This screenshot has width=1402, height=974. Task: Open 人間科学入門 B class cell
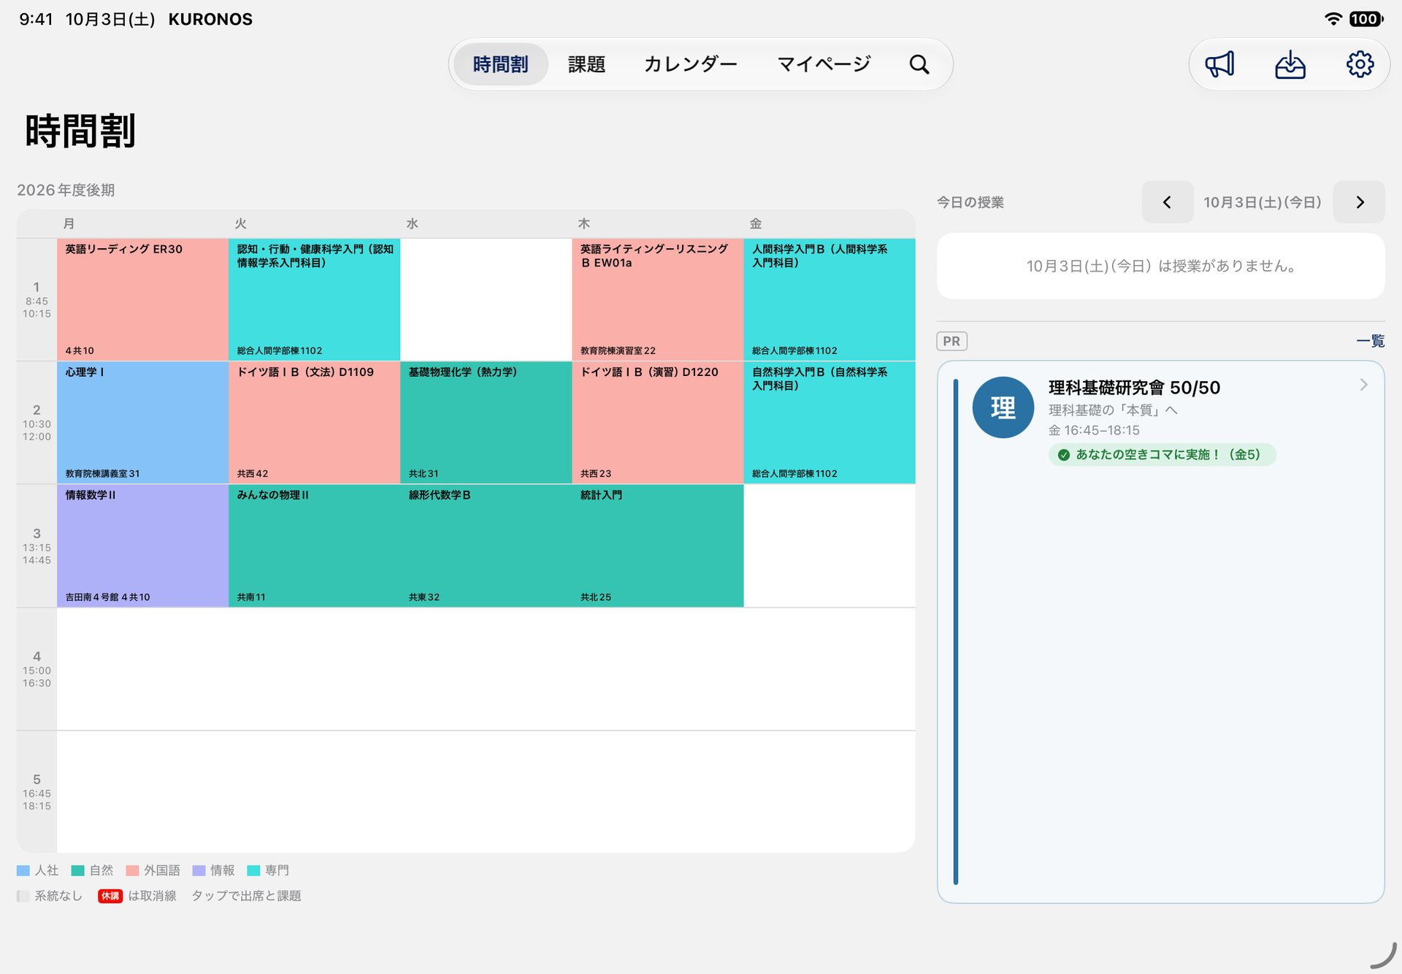point(830,299)
